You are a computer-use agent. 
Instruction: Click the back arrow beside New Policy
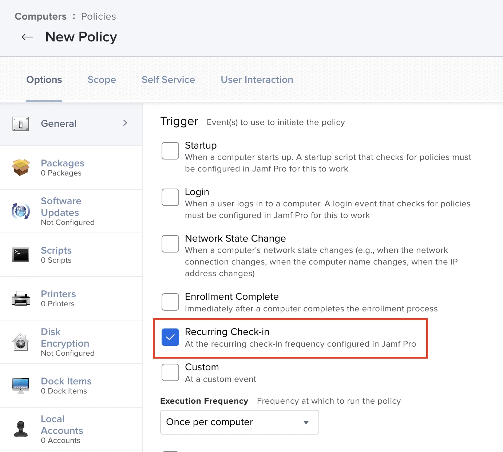click(28, 37)
